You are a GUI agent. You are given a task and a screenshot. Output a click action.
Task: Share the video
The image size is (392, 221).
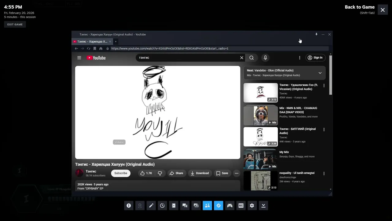click(x=176, y=173)
